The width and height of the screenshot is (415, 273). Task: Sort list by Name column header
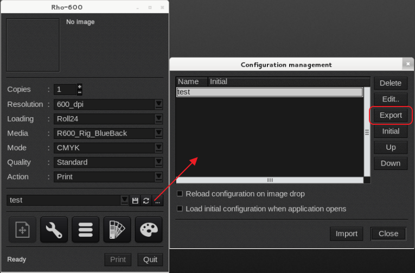[191, 81]
